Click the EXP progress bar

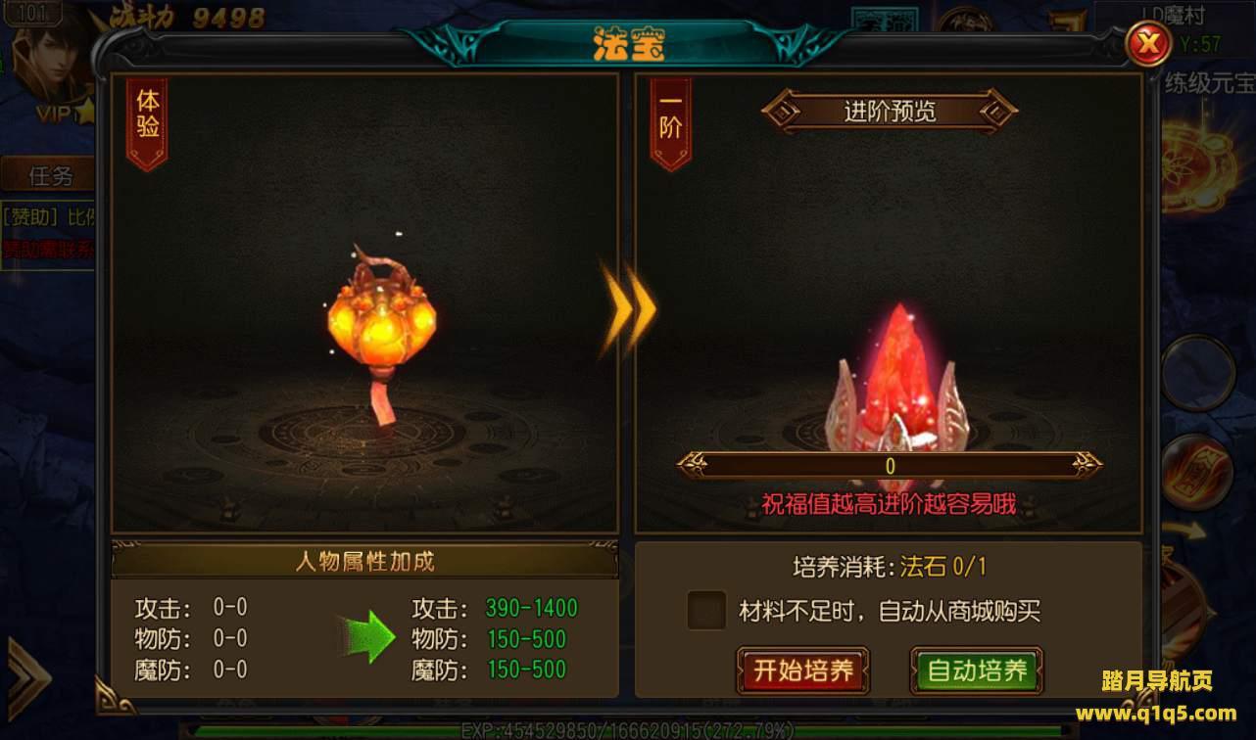tap(627, 730)
